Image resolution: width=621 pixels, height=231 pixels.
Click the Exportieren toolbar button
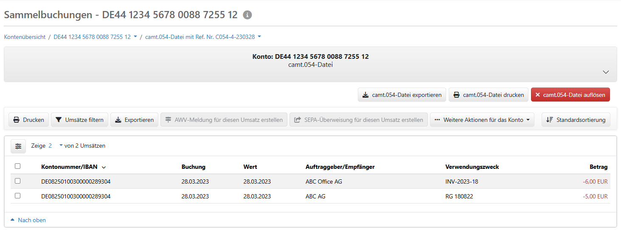[135, 120]
